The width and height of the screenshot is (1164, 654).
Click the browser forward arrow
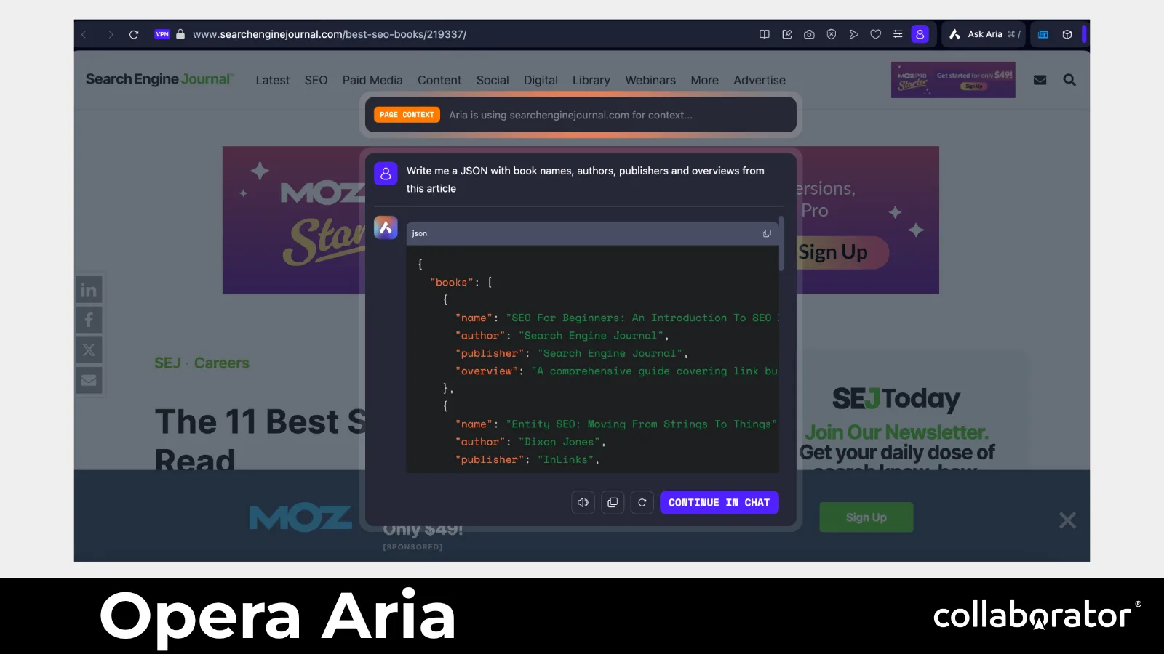[111, 34]
